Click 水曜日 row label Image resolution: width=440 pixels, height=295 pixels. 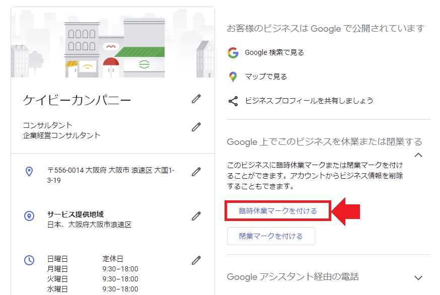tap(57, 289)
